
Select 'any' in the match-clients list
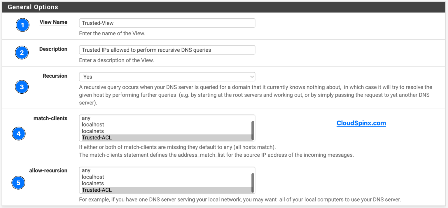tap(117, 118)
